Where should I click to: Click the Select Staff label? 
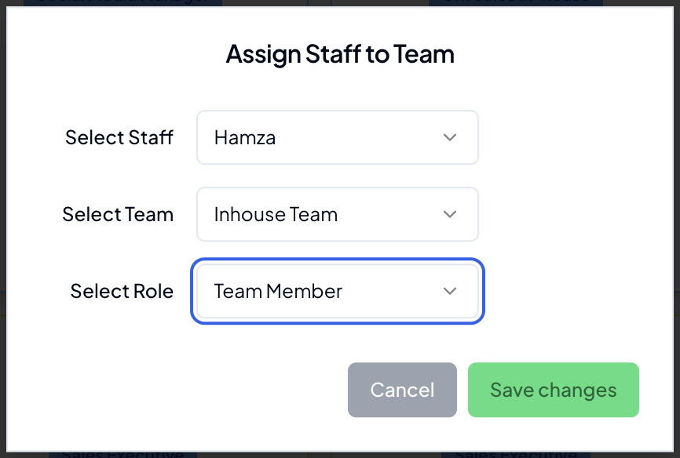click(119, 137)
